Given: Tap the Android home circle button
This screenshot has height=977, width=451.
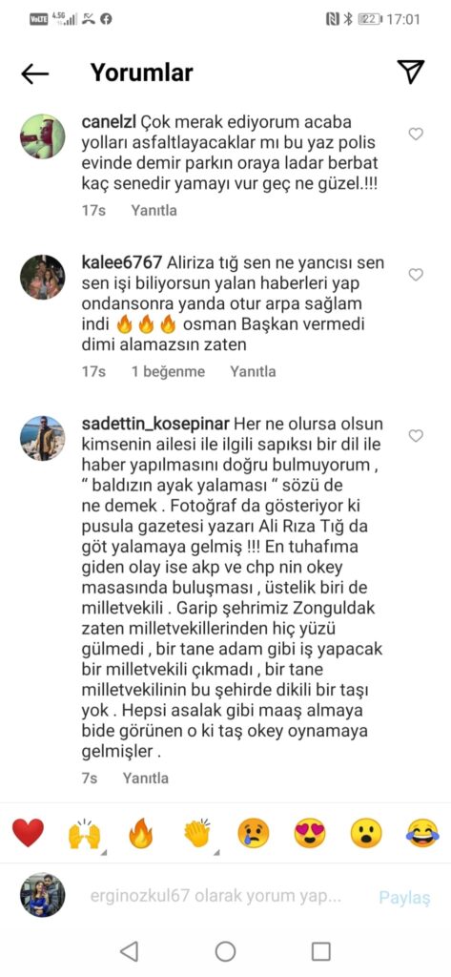Looking at the screenshot, I should pyautogui.click(x=225, y=951).
